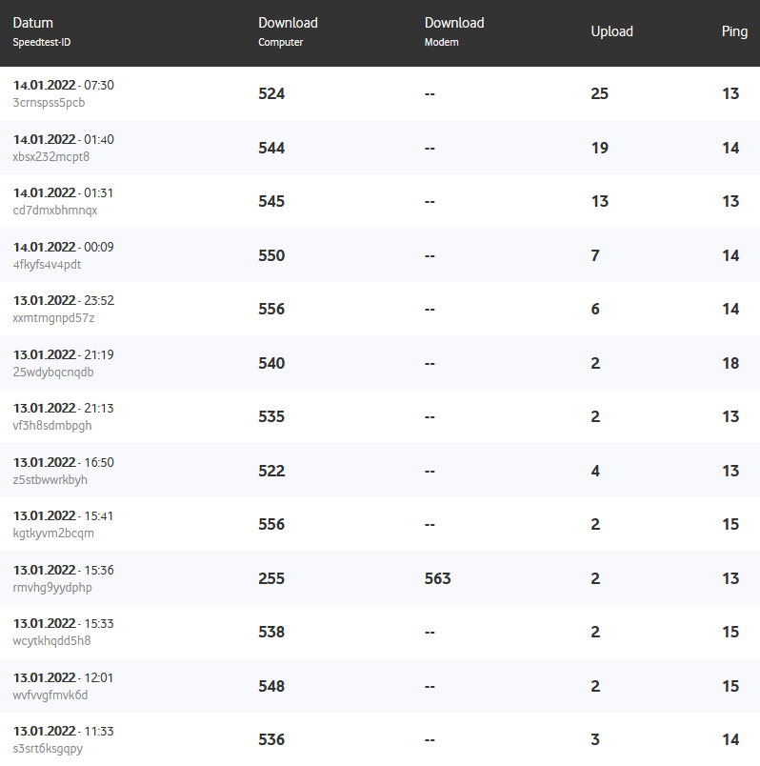This screenshot has height=766, width=760.
Task: Select speedtest ID xbsx232mcpt8
Action: (51, 156)
